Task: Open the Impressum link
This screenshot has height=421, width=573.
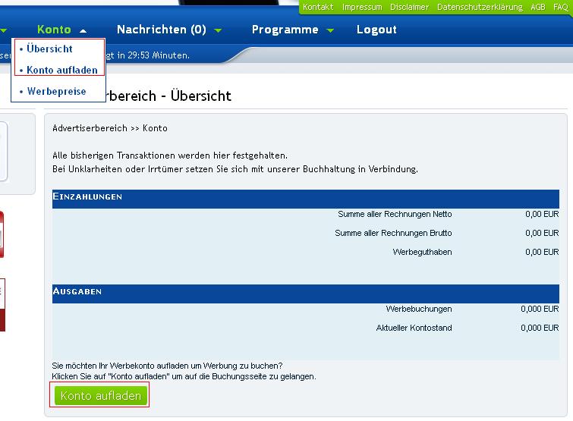Action: click(362, 7)
